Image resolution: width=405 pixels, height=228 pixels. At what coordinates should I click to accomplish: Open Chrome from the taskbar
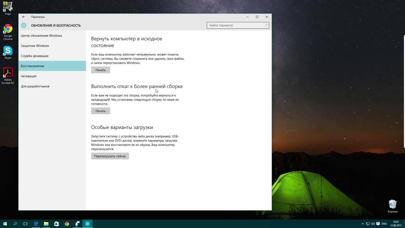coord(67,224)
